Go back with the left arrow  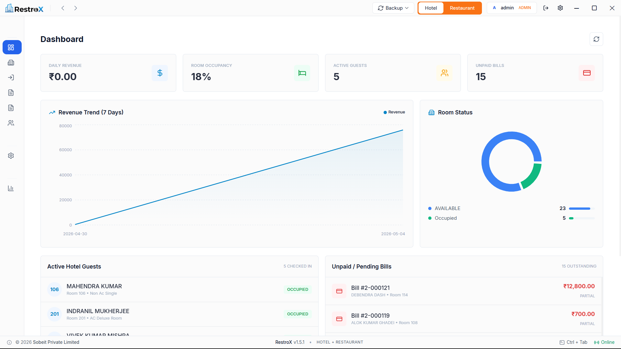pyautogui.click(x=63, y=8)
